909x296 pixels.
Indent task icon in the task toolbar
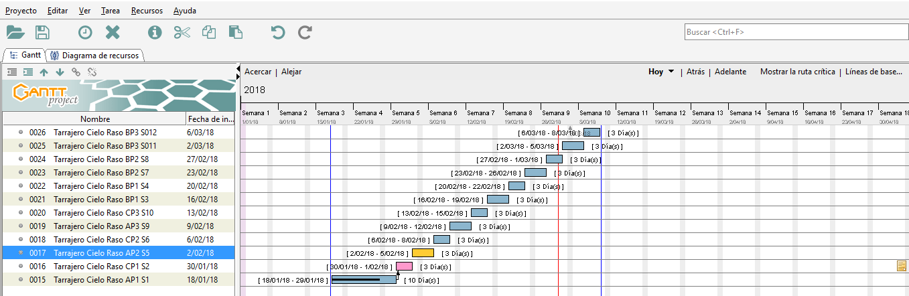point(28,72)
